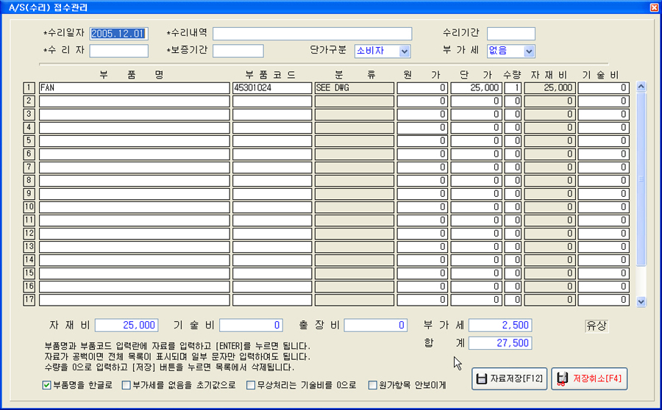662x410 pixels.
Task: Click the FAN part name cell
Action: tap(135, 87)
